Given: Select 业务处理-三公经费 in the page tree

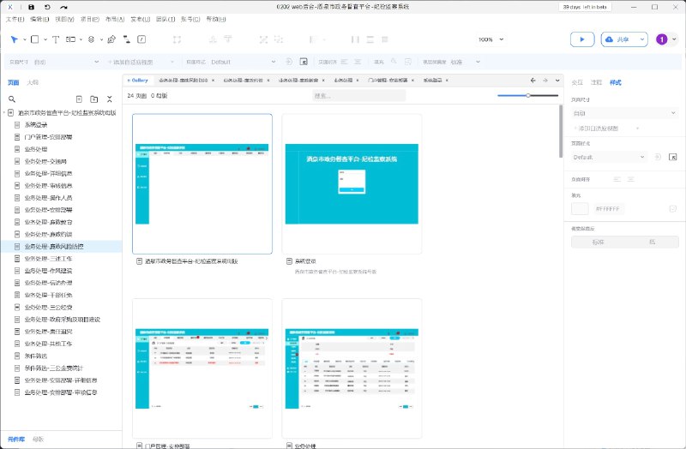Looking at the screenshot, I should tap(49, 308).
